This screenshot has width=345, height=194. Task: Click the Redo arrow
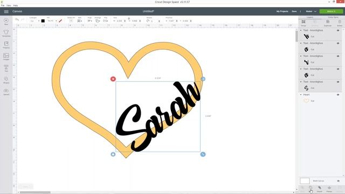click(x=23, y=20)
